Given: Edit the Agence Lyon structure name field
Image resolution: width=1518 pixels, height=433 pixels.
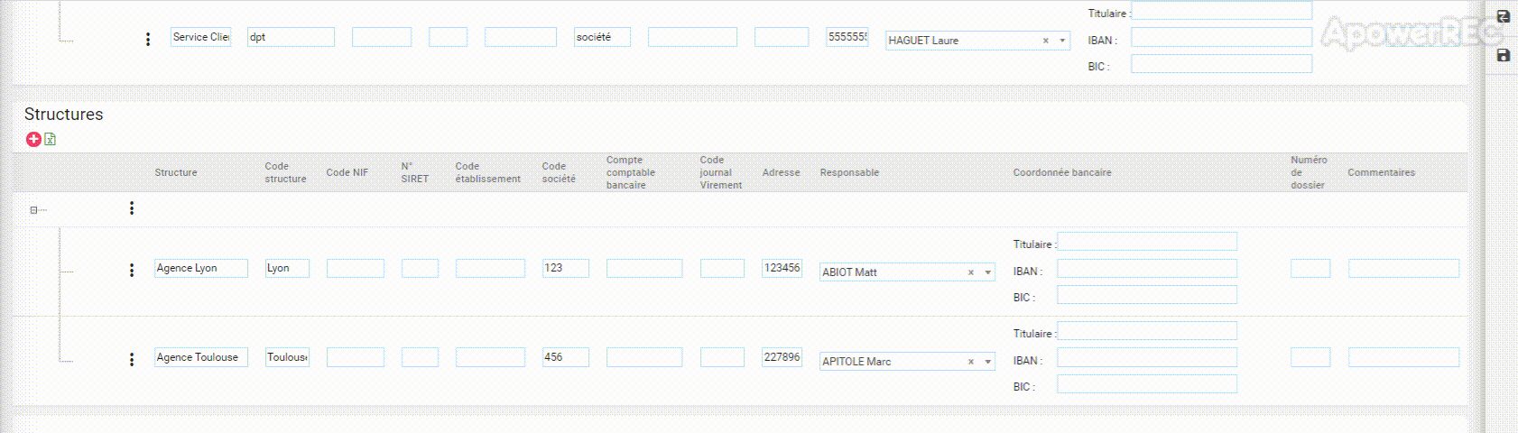Looking at the screenshot, I should (200, 268).
